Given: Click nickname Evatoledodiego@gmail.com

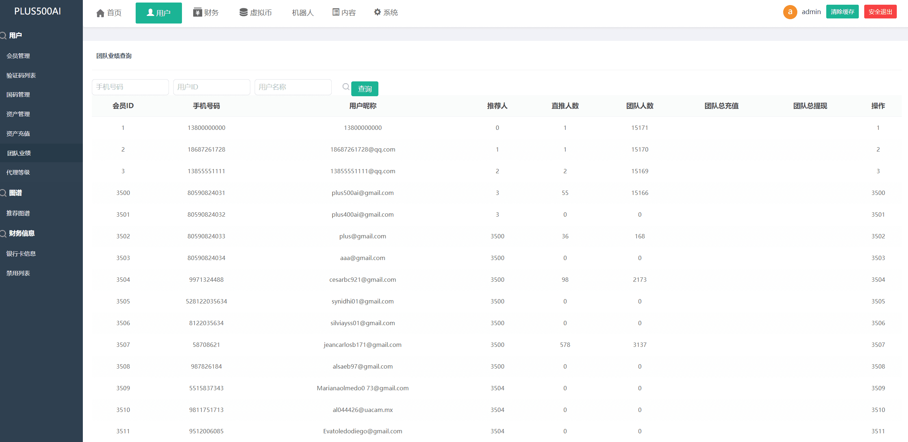Looking at the screenshot, I should pos(362,431).
